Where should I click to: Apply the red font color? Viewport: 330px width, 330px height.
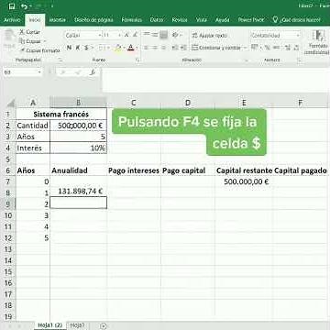[131, 48]
